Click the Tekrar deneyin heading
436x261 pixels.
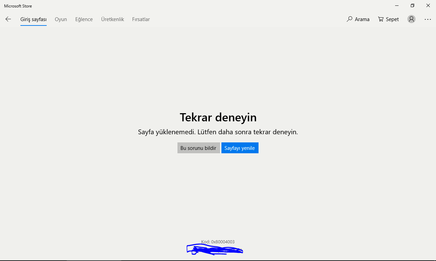point(218,117)
